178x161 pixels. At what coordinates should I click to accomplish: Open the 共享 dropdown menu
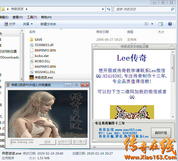click(x=28, y=24)
